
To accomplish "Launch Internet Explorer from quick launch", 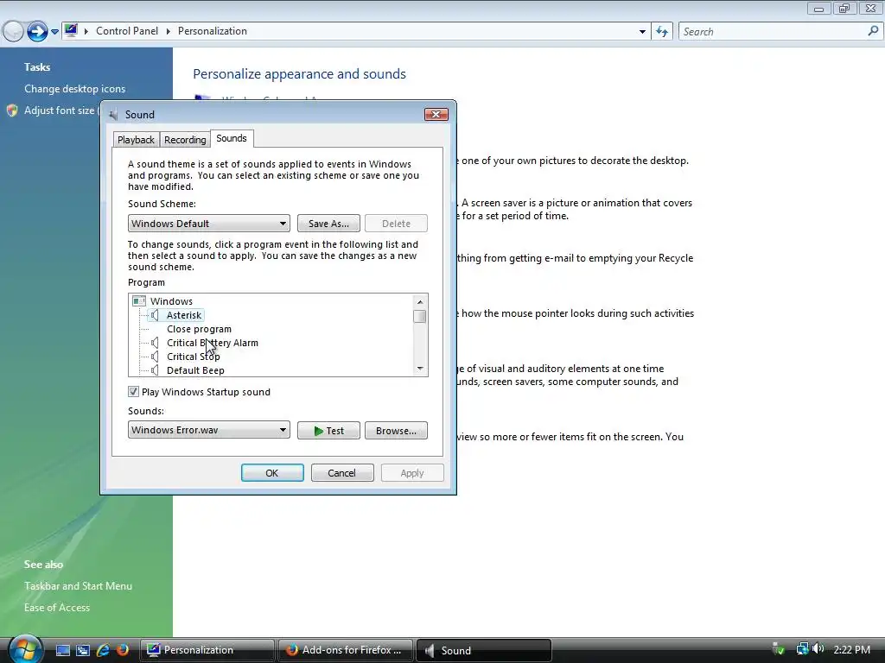I will 103,650.
